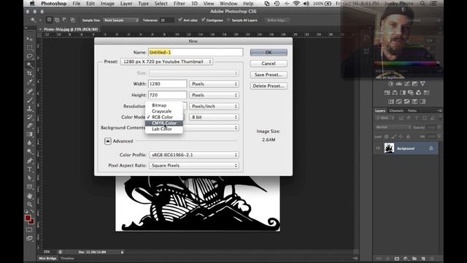Create a new layer from Layers panel
This screenshot has height=263, width=467.
point(423,259)
